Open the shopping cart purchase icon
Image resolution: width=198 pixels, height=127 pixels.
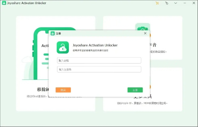click(157, 3)
